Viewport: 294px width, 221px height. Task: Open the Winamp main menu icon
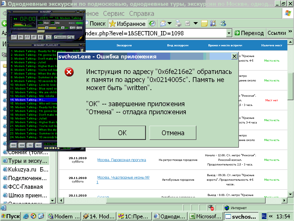[9, 12]
